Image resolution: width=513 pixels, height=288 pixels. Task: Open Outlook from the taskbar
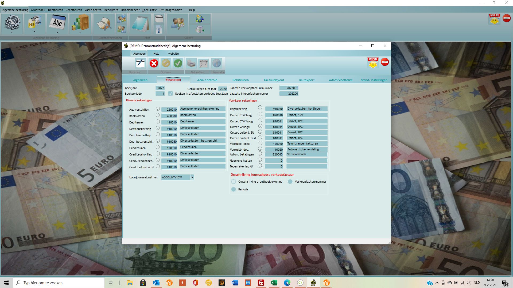pyautogui.click(x=156, y=283)
